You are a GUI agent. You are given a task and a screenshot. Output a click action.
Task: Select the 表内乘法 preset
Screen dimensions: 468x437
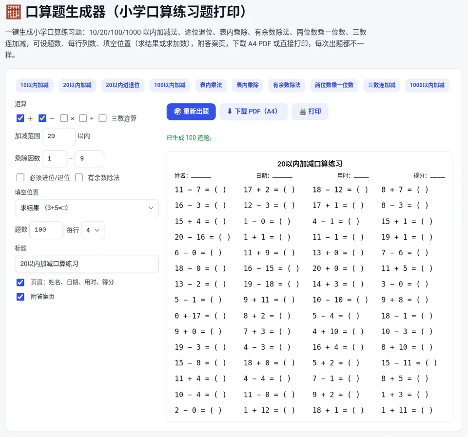211,85
